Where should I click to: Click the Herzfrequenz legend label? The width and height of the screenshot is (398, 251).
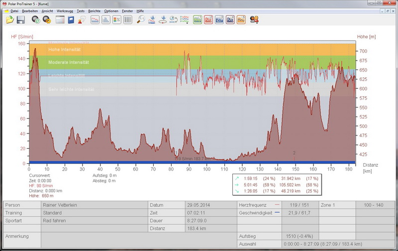[x=253, y=205]
